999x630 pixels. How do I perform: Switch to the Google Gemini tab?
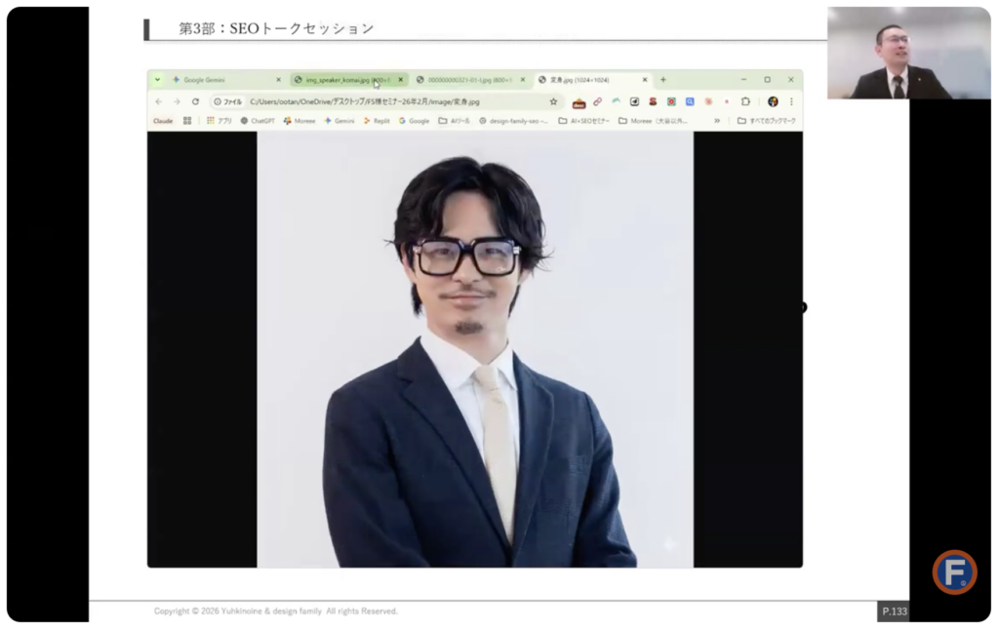(205, 80)
